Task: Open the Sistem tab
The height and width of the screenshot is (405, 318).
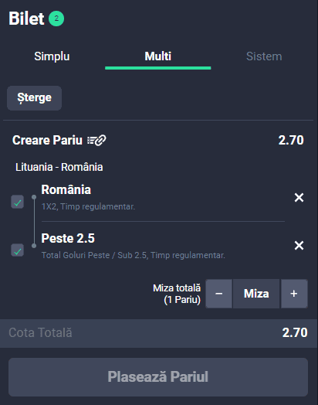Action: tap(264, 56)
